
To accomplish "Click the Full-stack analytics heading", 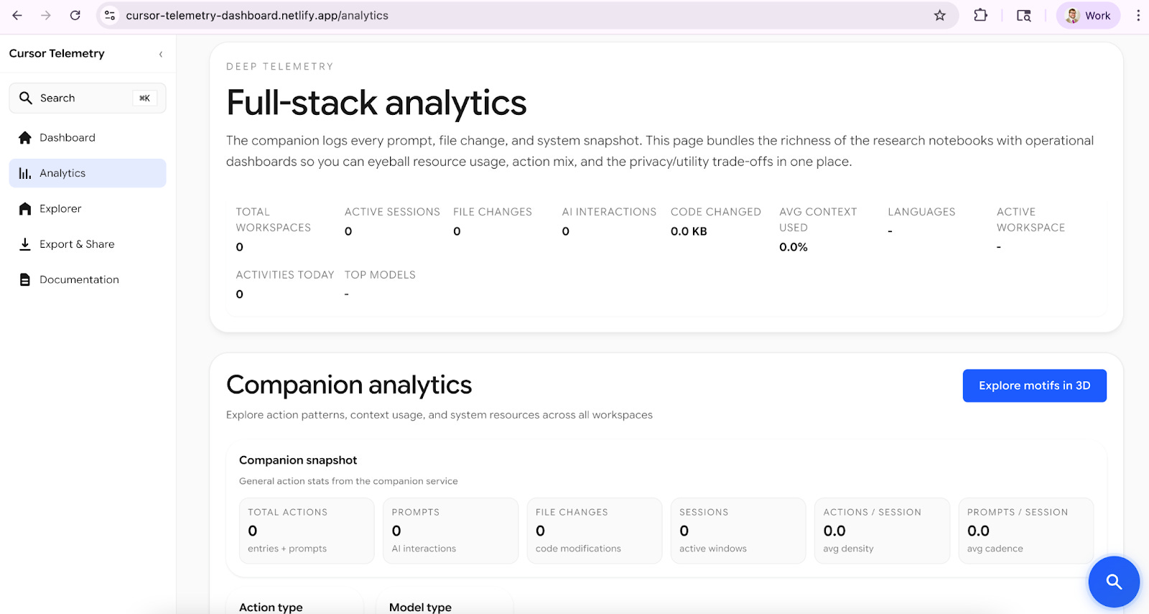I will point(376,103).
